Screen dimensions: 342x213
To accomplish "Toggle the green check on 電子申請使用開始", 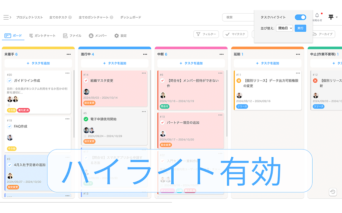I will point(86,119).
